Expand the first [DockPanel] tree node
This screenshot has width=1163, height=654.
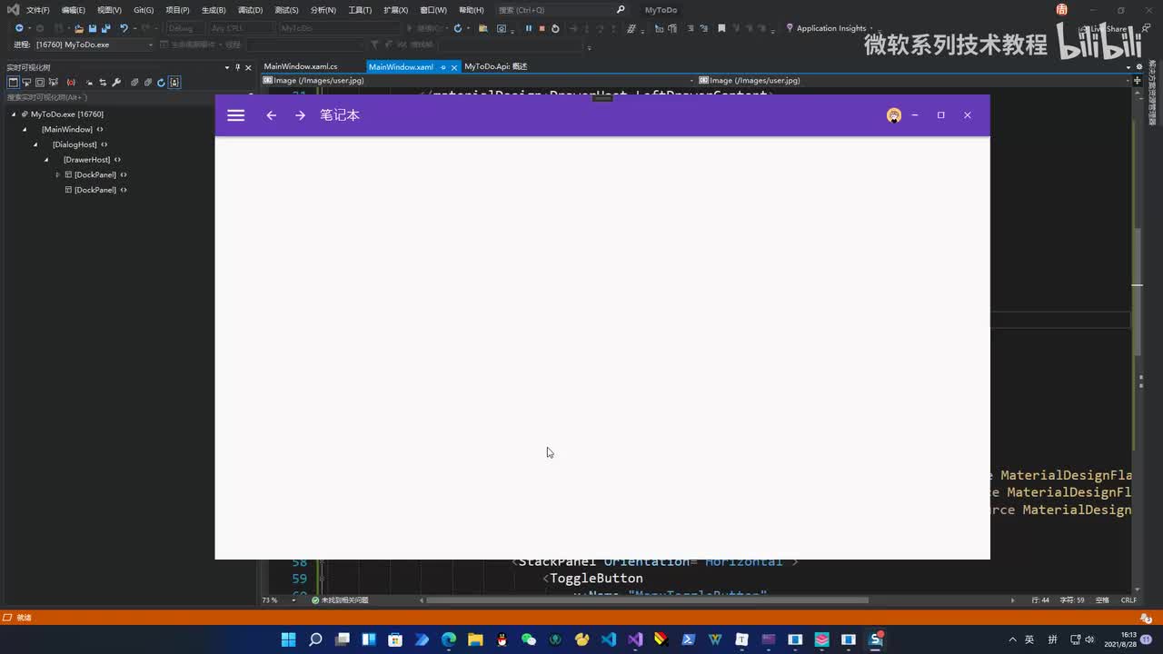57,174
